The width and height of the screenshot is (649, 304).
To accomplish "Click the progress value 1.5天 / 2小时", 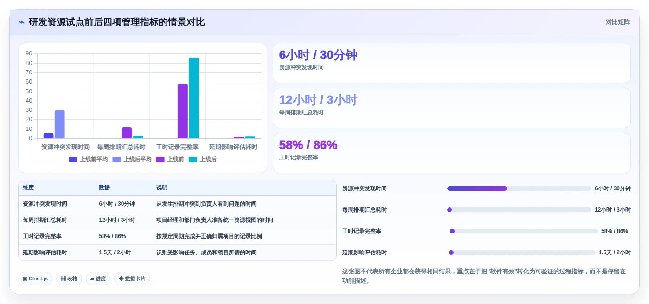I will click(615, 252).
